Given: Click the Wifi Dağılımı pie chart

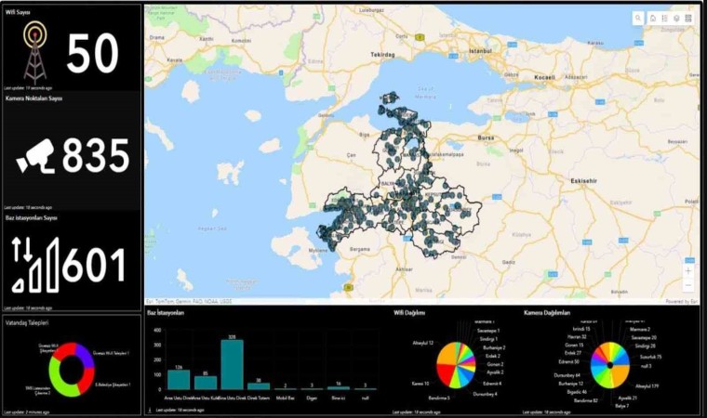Looking at the screenshot, I should click(455, 366).
